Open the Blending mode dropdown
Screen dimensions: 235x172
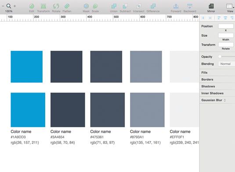[x=227, y=64]
